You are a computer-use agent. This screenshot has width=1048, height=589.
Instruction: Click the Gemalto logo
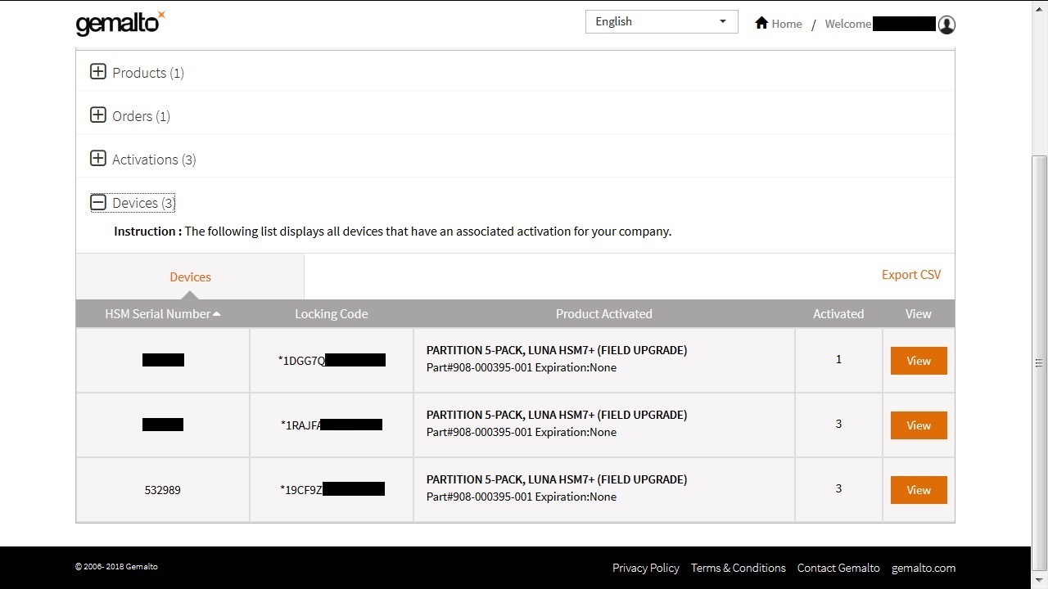coord(120,23)
